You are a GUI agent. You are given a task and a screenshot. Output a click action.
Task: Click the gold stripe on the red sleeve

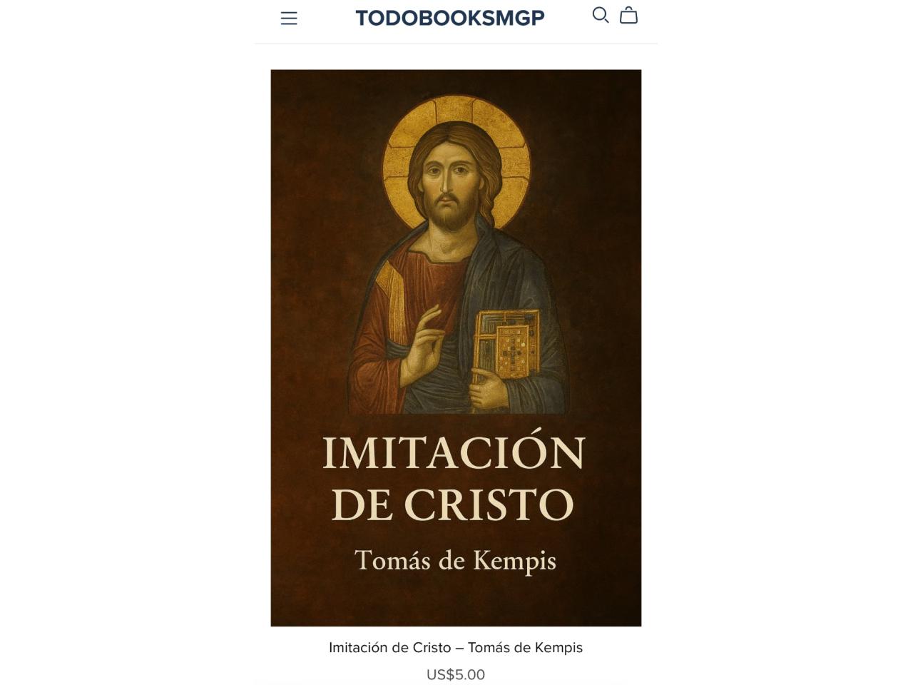coord(390,300)
